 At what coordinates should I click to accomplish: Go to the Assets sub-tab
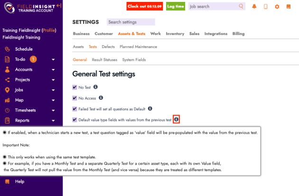point(78,47)
